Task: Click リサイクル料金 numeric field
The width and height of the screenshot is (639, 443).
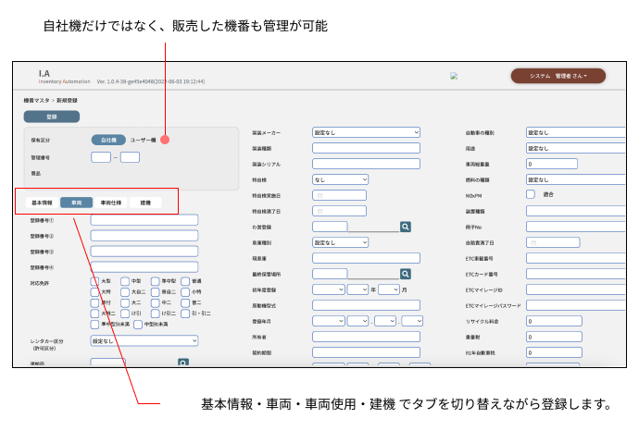Action: (x=554, y=321)
